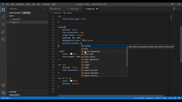Open editor more actions ellipsis
The image size is (182, 102).
[179, 9]
